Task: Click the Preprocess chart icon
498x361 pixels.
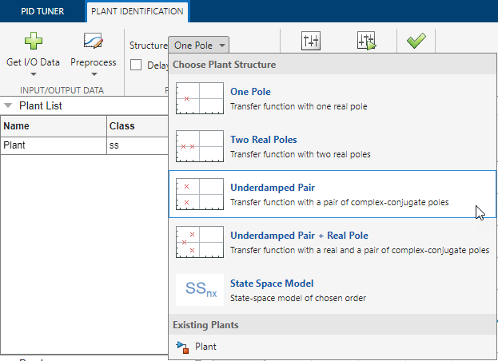Action: pos(93,42)
